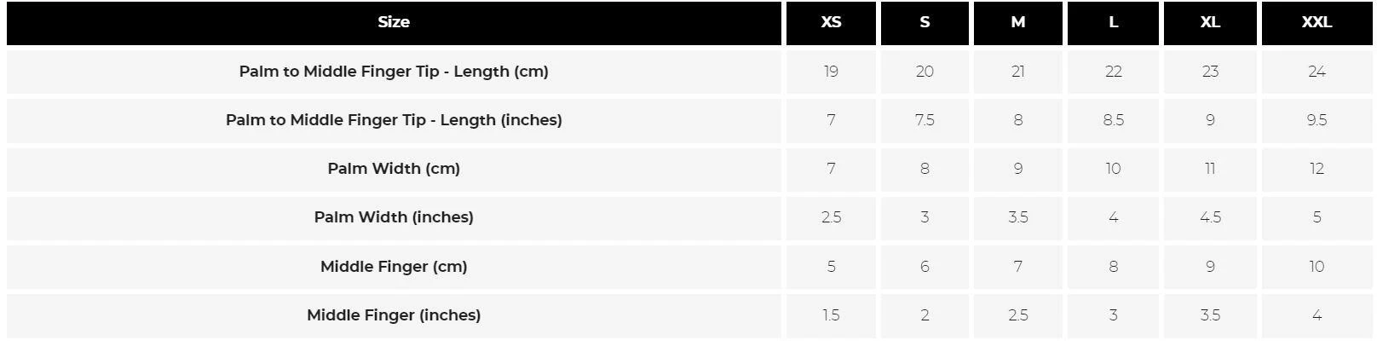1377x346 pixels.
Task: Click the XS palm-to-fingertip value 19
Action: tap(831, 72)
